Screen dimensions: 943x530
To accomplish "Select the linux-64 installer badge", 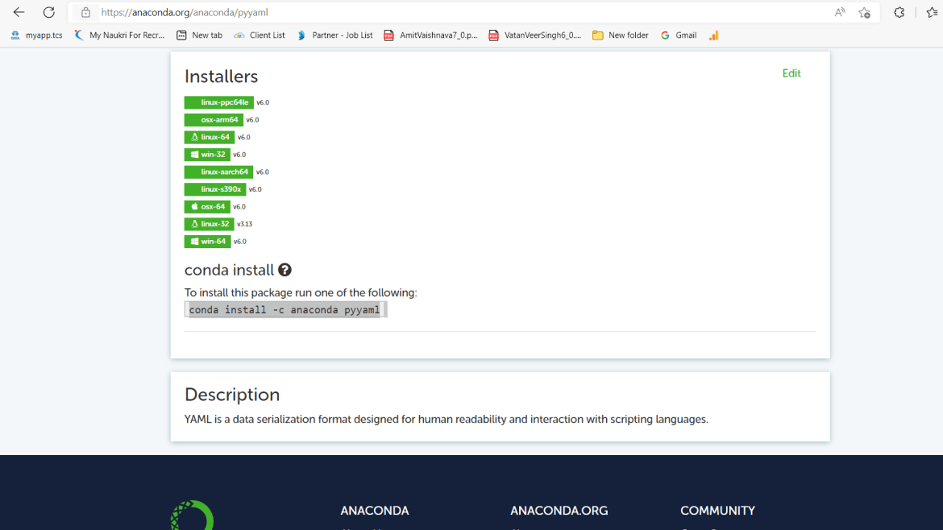I will tap(210, 137).
